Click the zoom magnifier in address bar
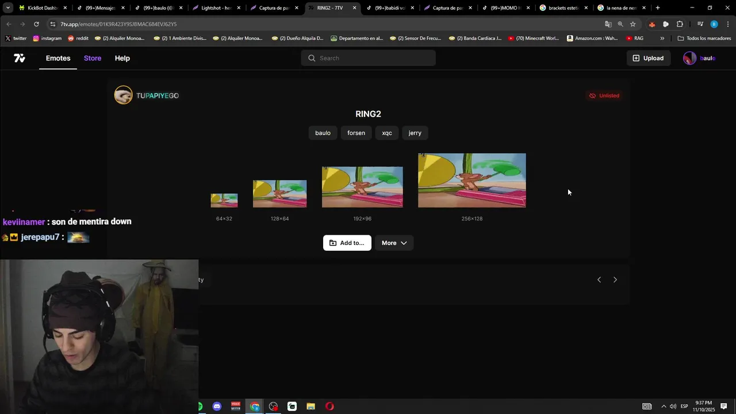The height and width of the screenshot is (414, 736). coord(620,24)
